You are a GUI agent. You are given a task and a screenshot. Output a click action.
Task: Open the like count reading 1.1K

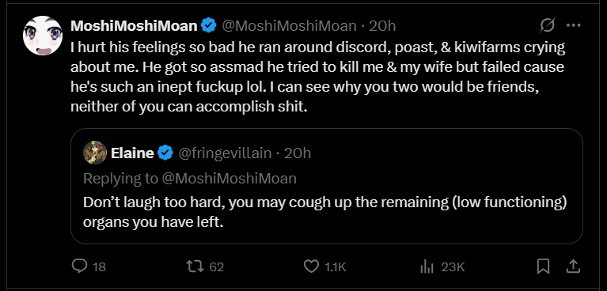coord(336,267)
